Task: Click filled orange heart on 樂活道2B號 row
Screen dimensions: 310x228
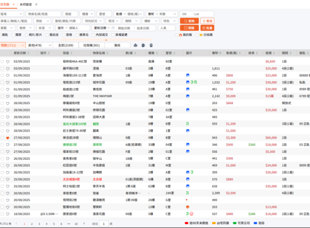Action: (x=8, y=138)
